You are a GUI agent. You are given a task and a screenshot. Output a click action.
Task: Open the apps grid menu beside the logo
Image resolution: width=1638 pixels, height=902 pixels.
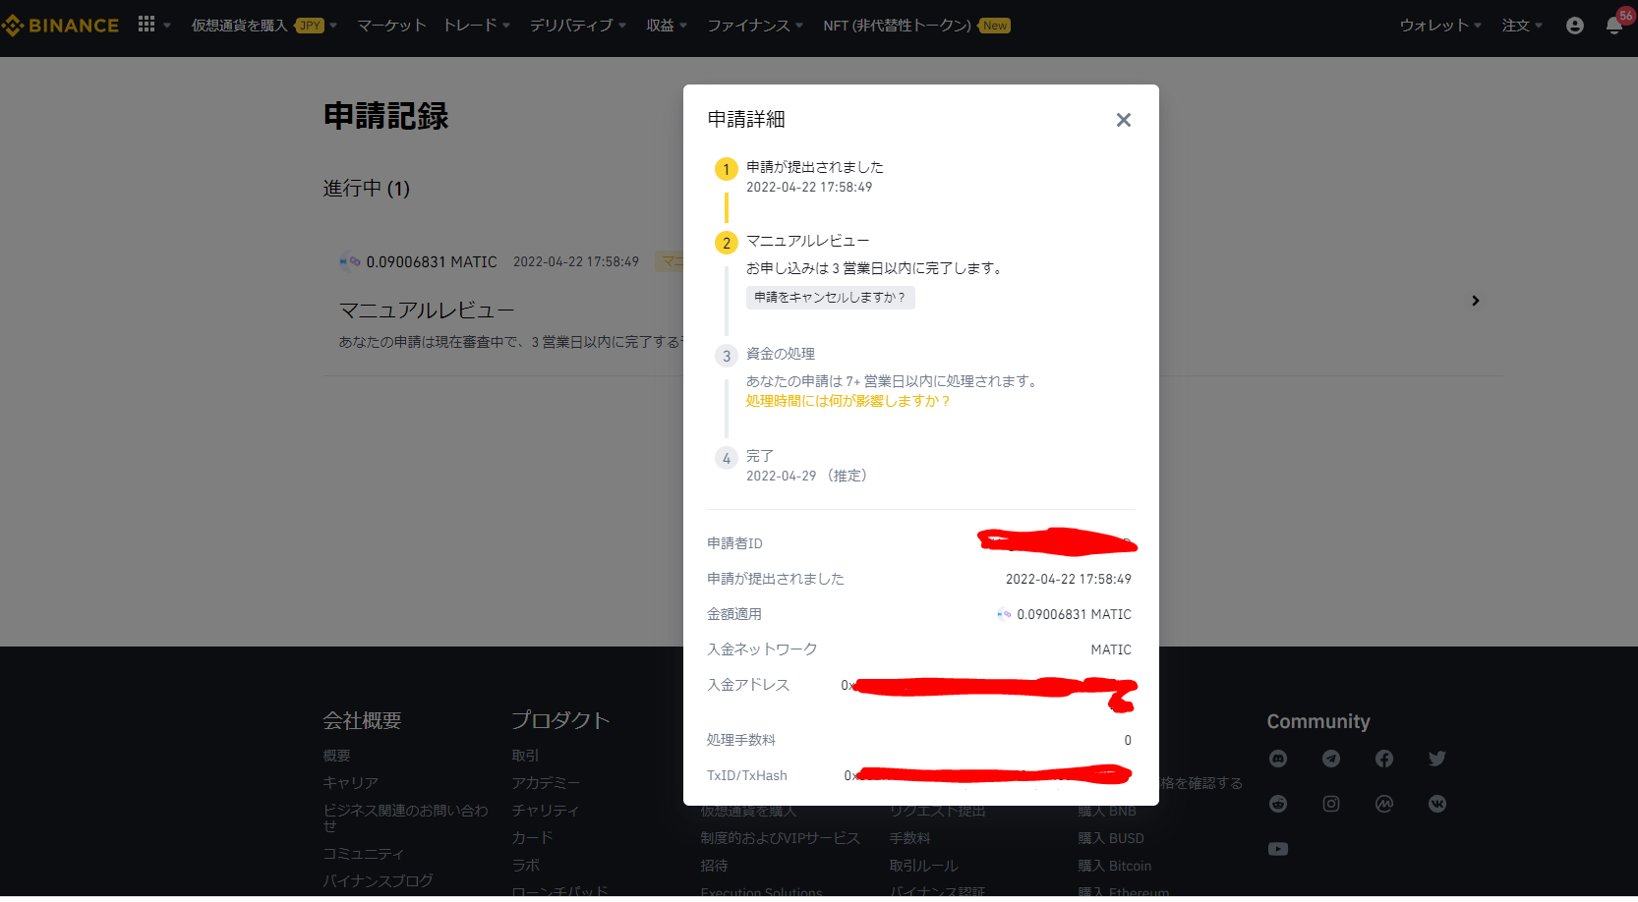(144, 24)
